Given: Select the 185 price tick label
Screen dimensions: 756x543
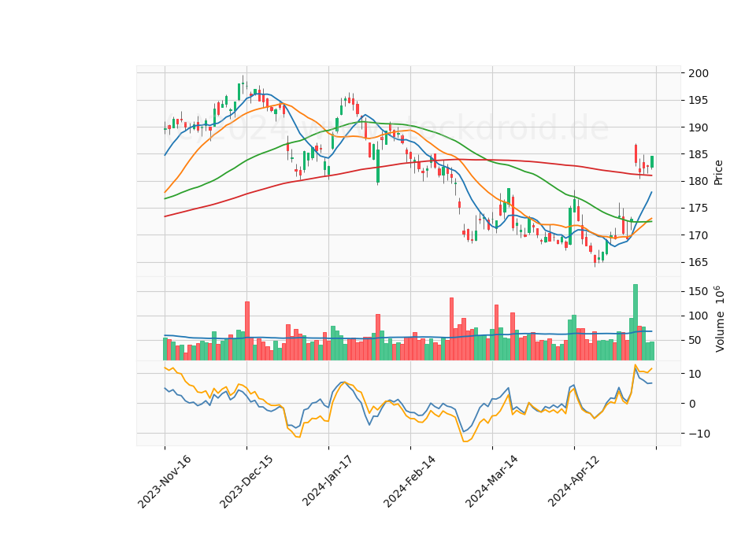Looking at the screenshot, I should [x=699, y=155].
